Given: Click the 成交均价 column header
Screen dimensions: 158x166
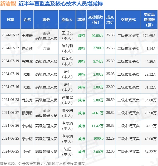Looking at the screenshot, I should (x=110, y=20).
